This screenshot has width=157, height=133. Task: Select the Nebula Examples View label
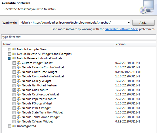(x=32, y=49)
